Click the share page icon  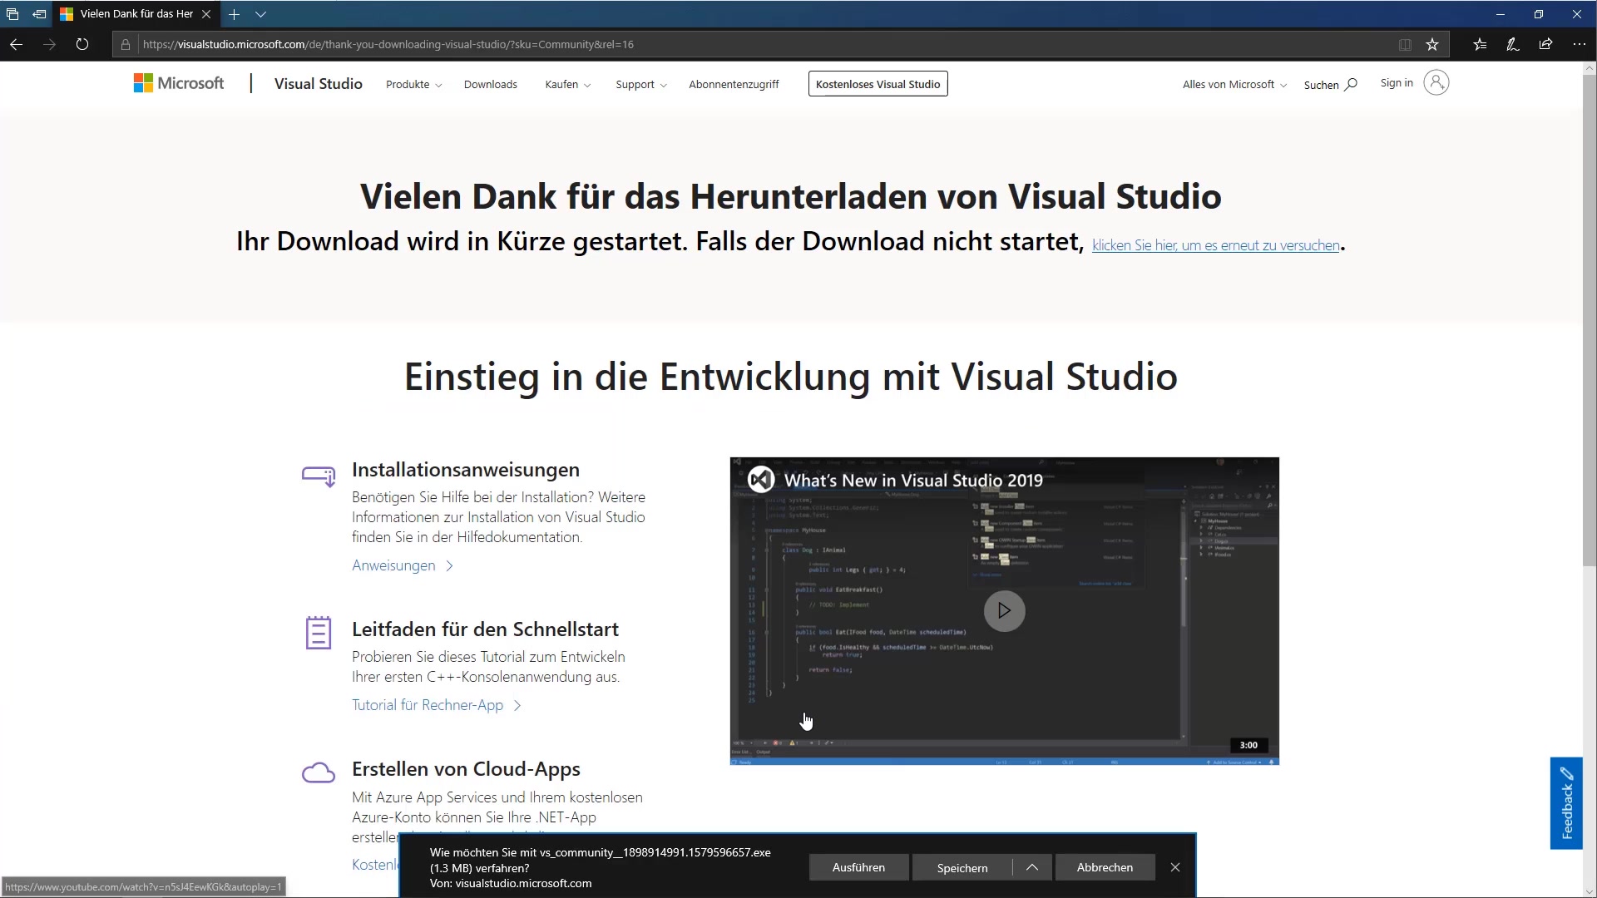[x=1545, y=45]
